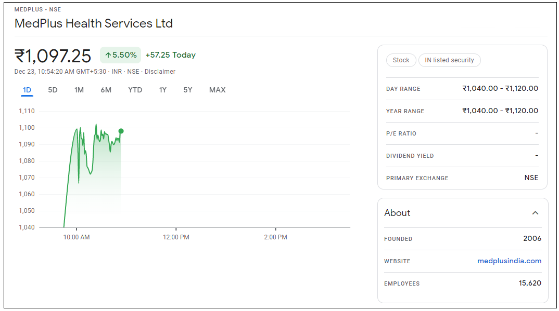Switch to the 5D chart range

point(53,90)
